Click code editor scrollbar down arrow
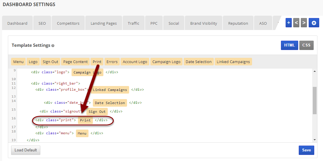This screenshot has width=323, height=161. [315, 140]
